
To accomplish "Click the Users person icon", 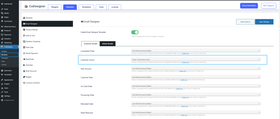I will tap(2, 88).
